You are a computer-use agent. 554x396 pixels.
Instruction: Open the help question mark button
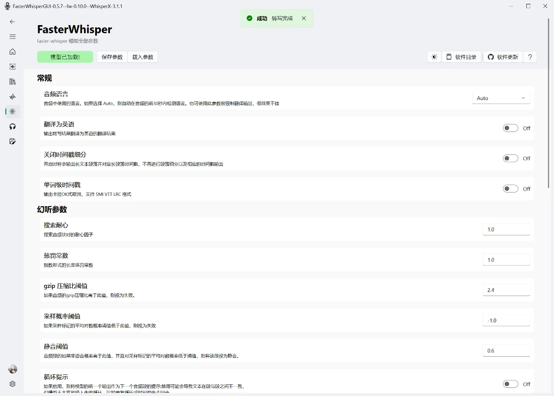tap(530, 57)
